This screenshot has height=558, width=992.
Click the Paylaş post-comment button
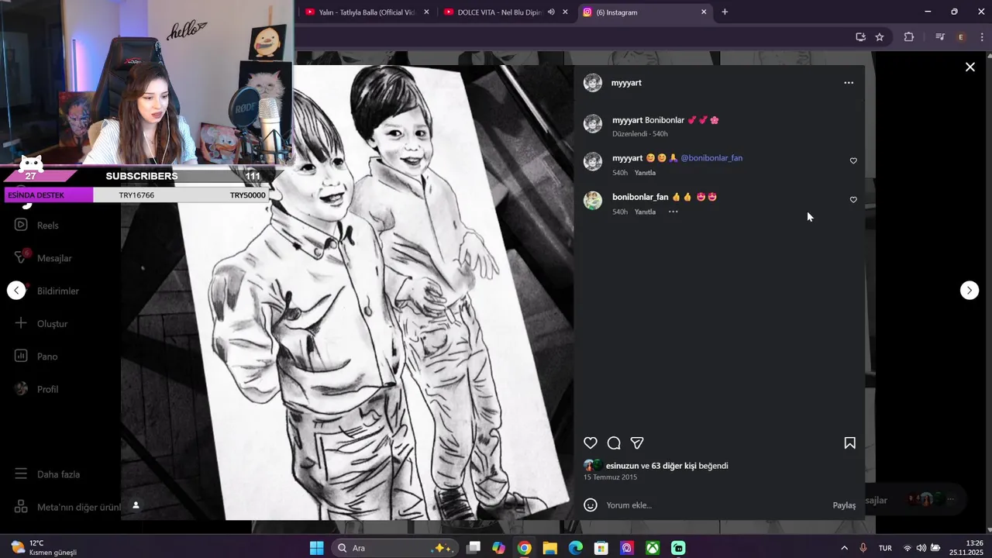(844, 505)
